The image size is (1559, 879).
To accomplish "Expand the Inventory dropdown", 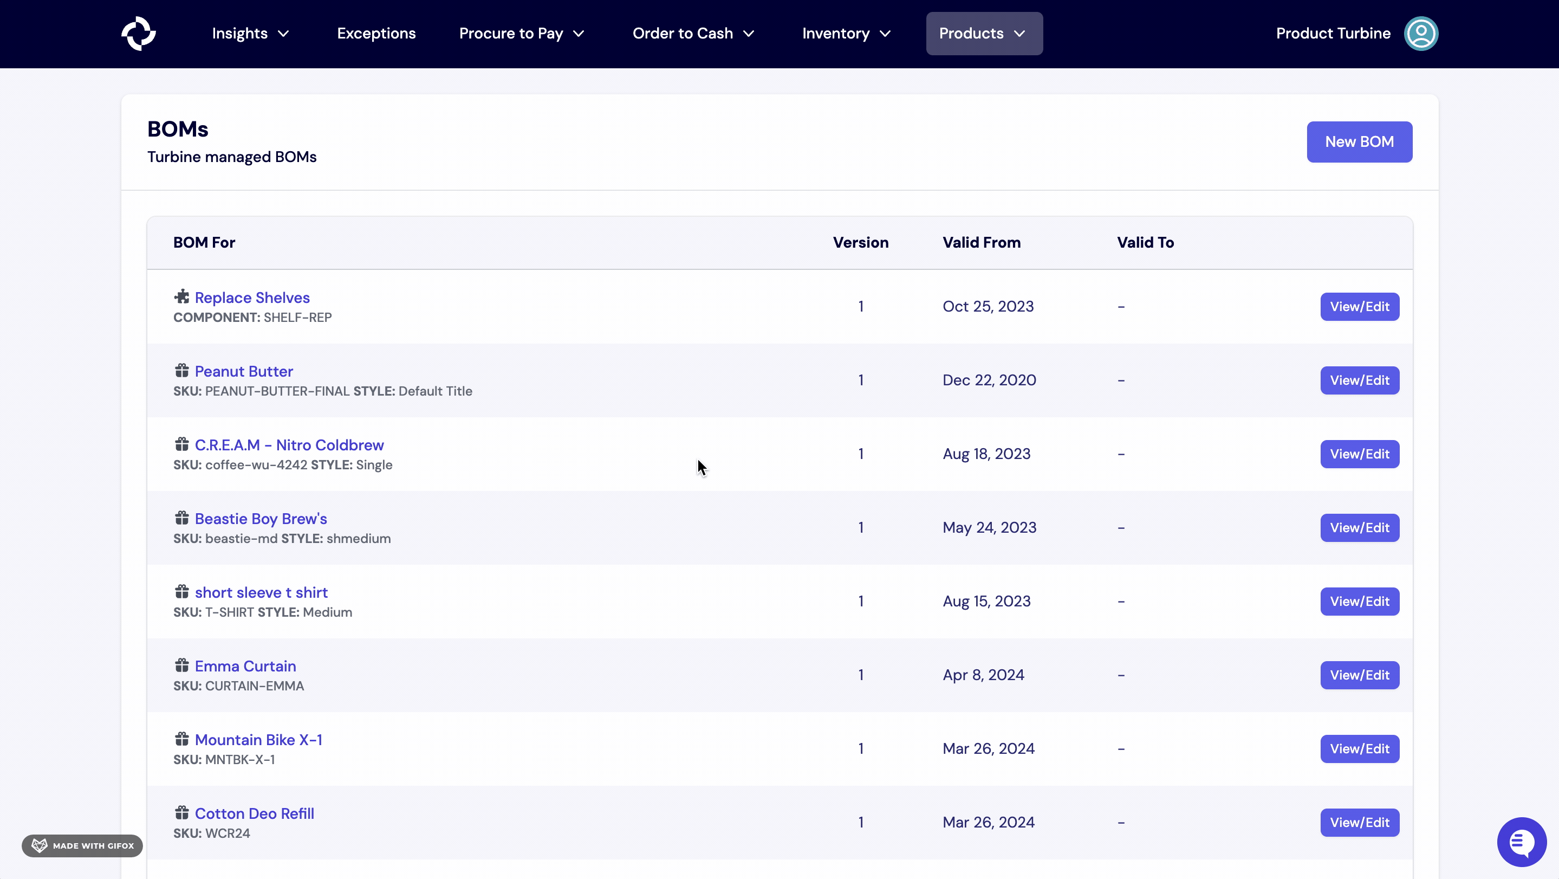I will [x=845, y=33].
